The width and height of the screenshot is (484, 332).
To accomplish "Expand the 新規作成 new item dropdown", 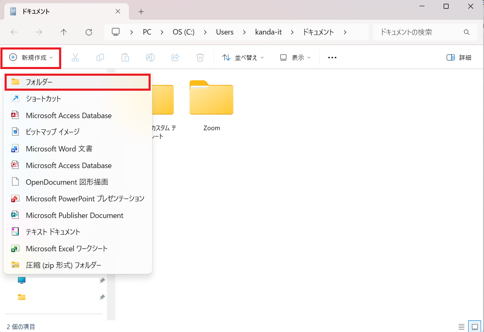I will pyautogui.click(x=31, y=57).
